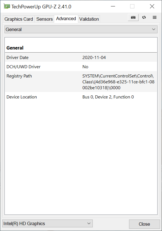Select the Registry Path label
Image resolution: width=162 pixels, height=231 pixels.
19,76
